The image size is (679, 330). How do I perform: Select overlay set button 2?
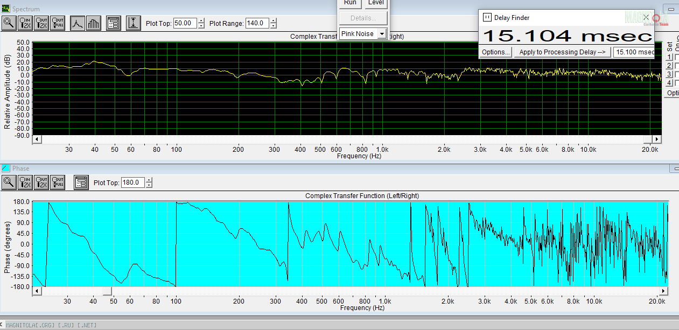669,66
